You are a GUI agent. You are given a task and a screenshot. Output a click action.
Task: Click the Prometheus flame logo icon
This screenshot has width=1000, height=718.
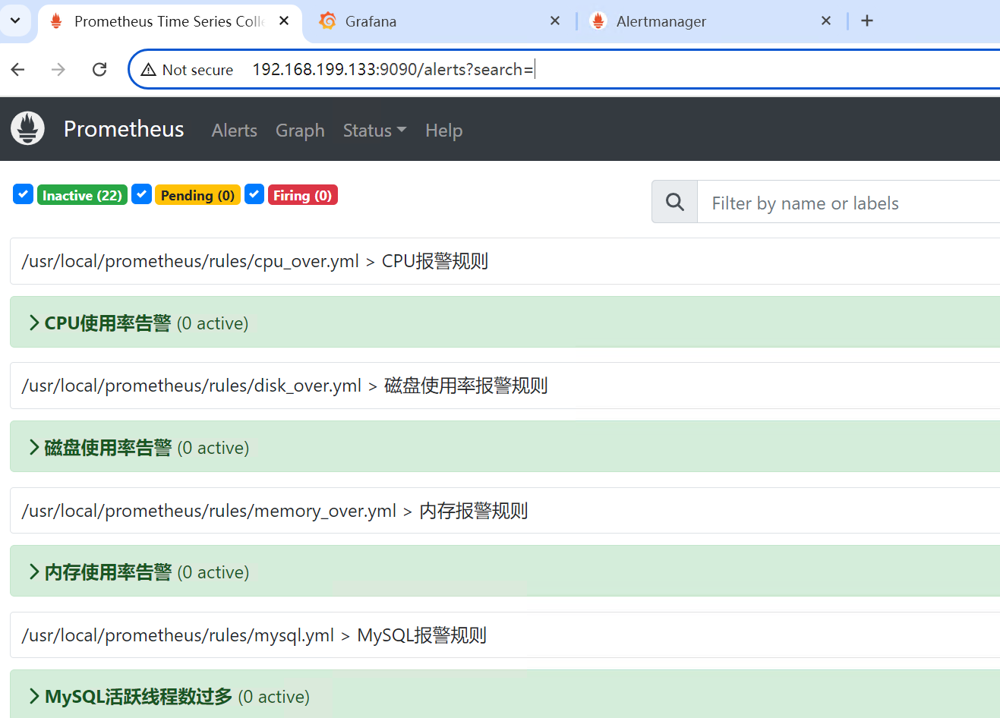28,129
